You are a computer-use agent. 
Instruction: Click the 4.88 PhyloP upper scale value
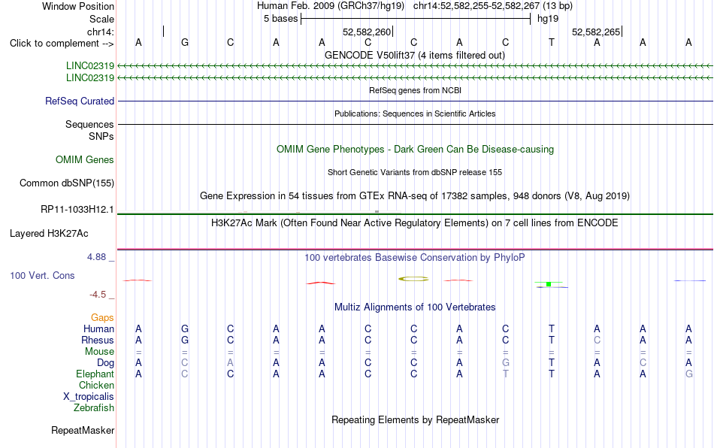click(x=96, y=257)
